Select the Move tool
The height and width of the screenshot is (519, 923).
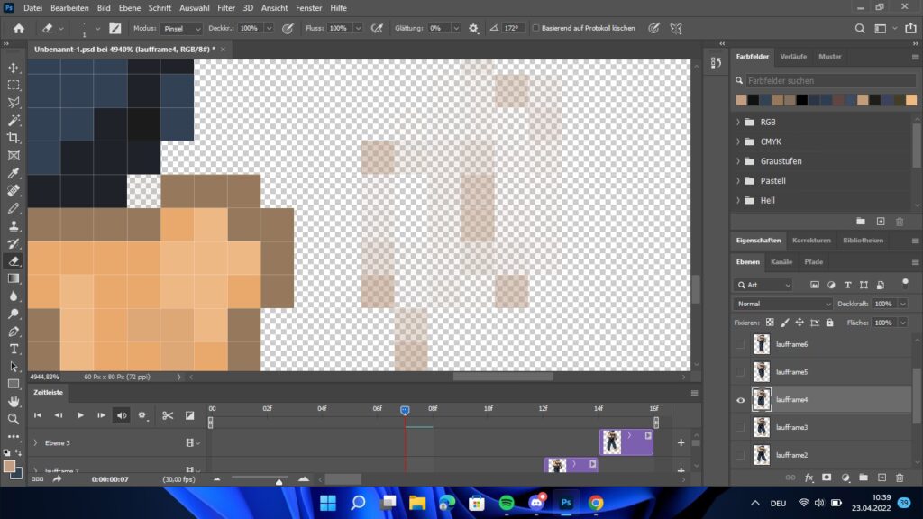(14, 68)
